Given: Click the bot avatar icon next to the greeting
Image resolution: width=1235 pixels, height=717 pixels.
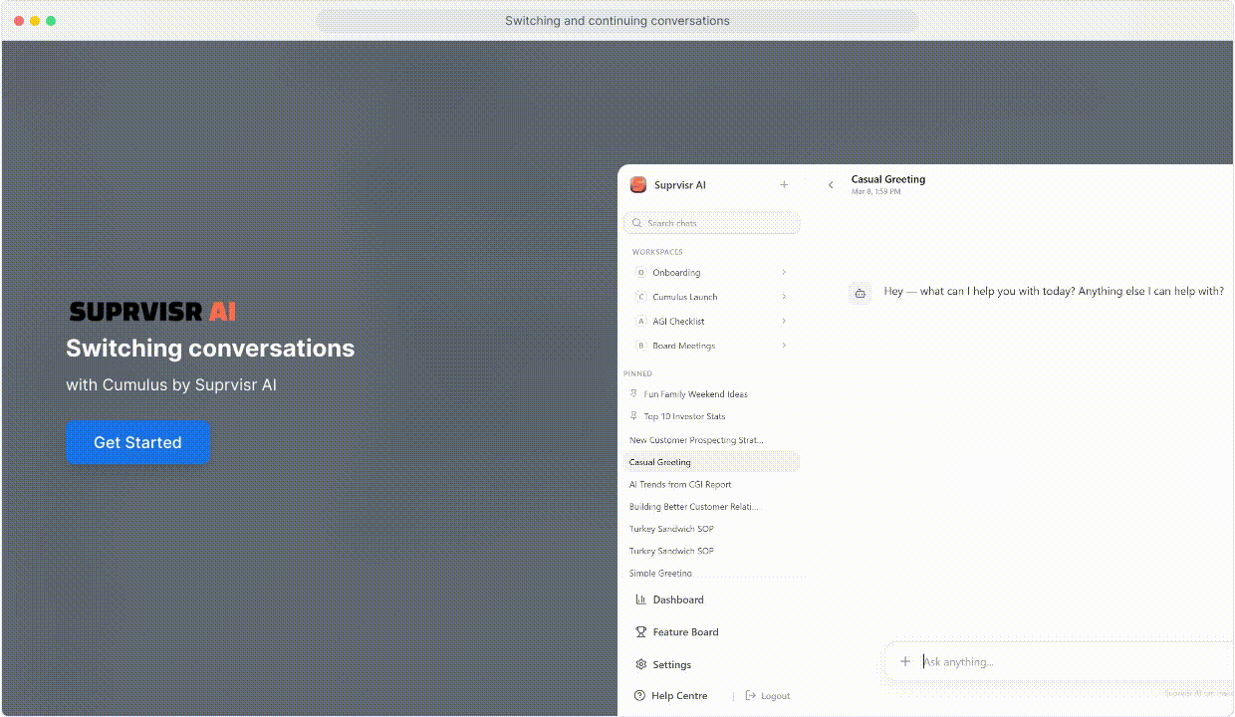Looking at the screenshot, I should pyautogui.click(x=859, y=293).
